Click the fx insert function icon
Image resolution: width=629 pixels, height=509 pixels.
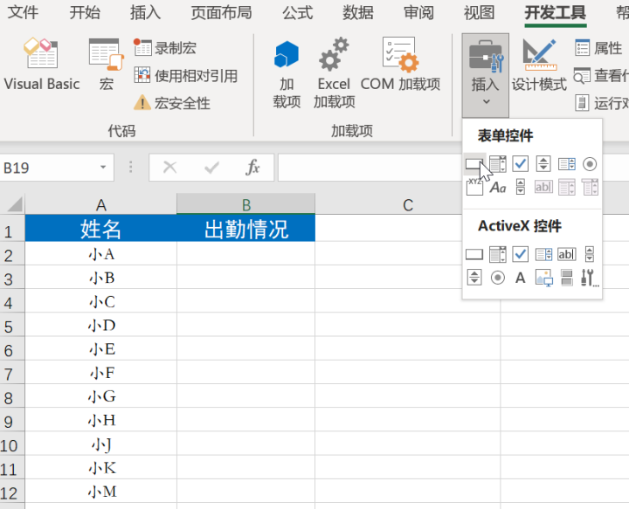(252, 168)
